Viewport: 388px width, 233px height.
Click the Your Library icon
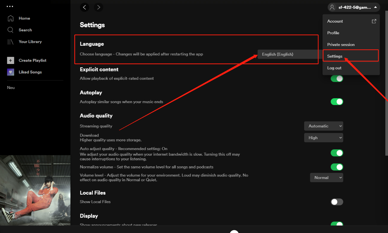click(10, 42)
